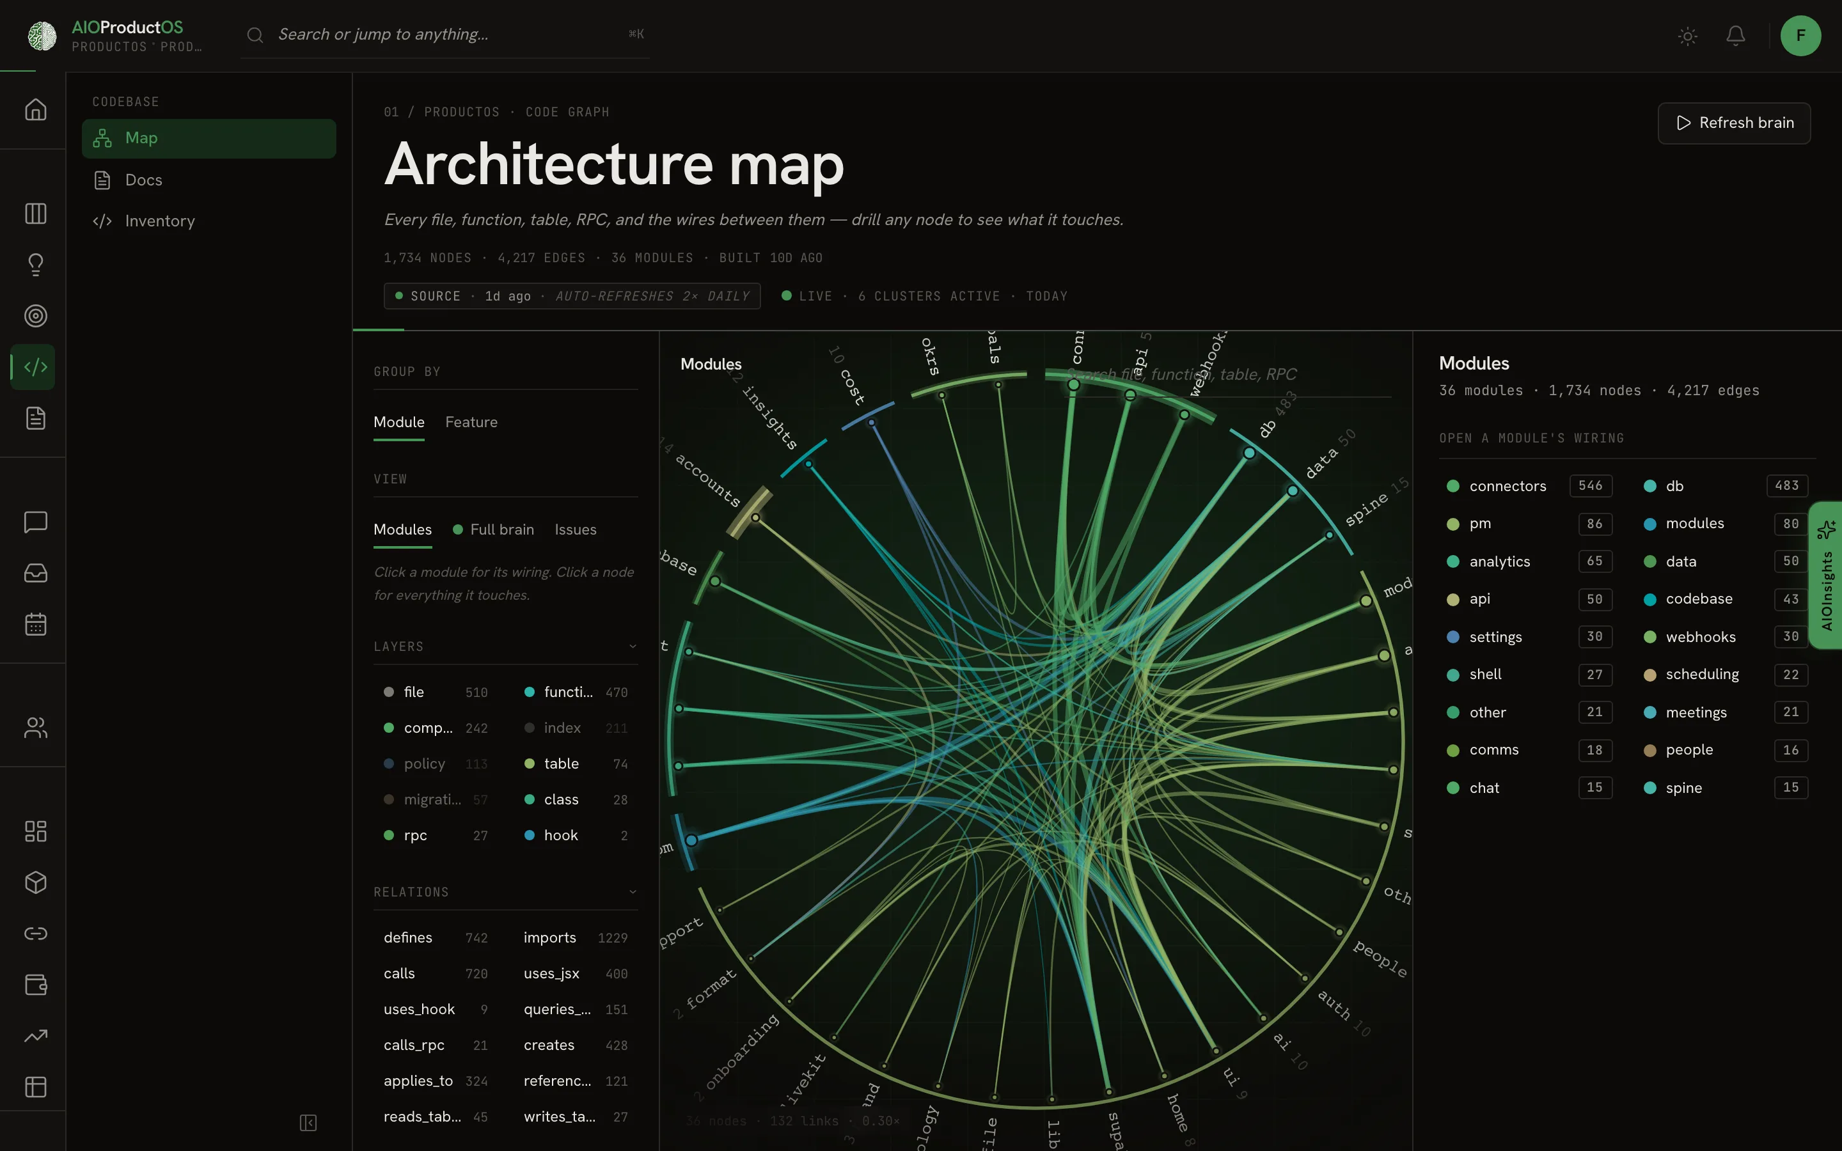Toggle the component layer

tap(436, 728)
